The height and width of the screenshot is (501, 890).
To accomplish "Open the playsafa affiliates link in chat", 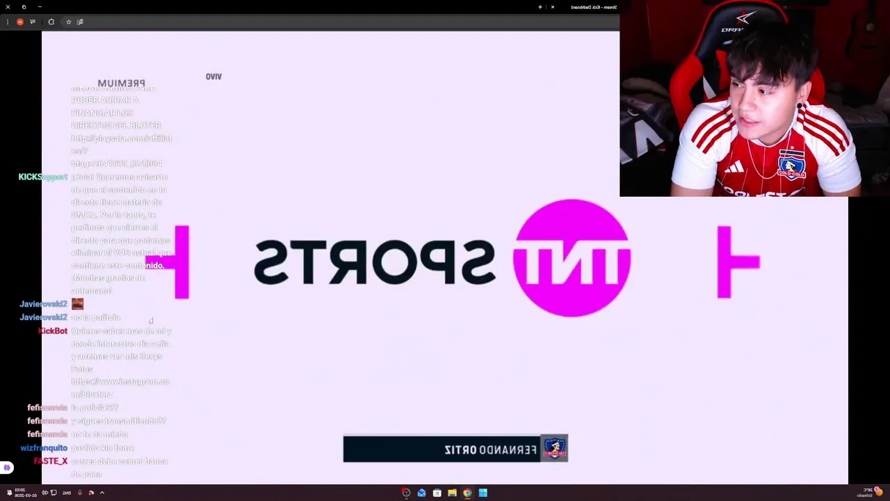I will point(121,150).
